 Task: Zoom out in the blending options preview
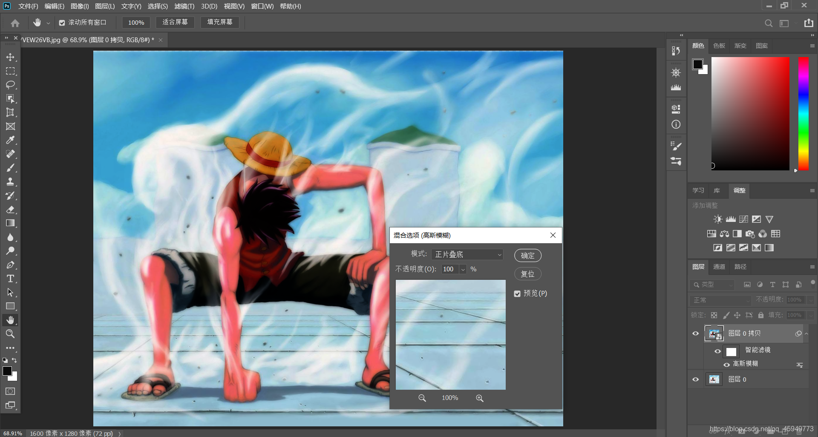(422, 398)
